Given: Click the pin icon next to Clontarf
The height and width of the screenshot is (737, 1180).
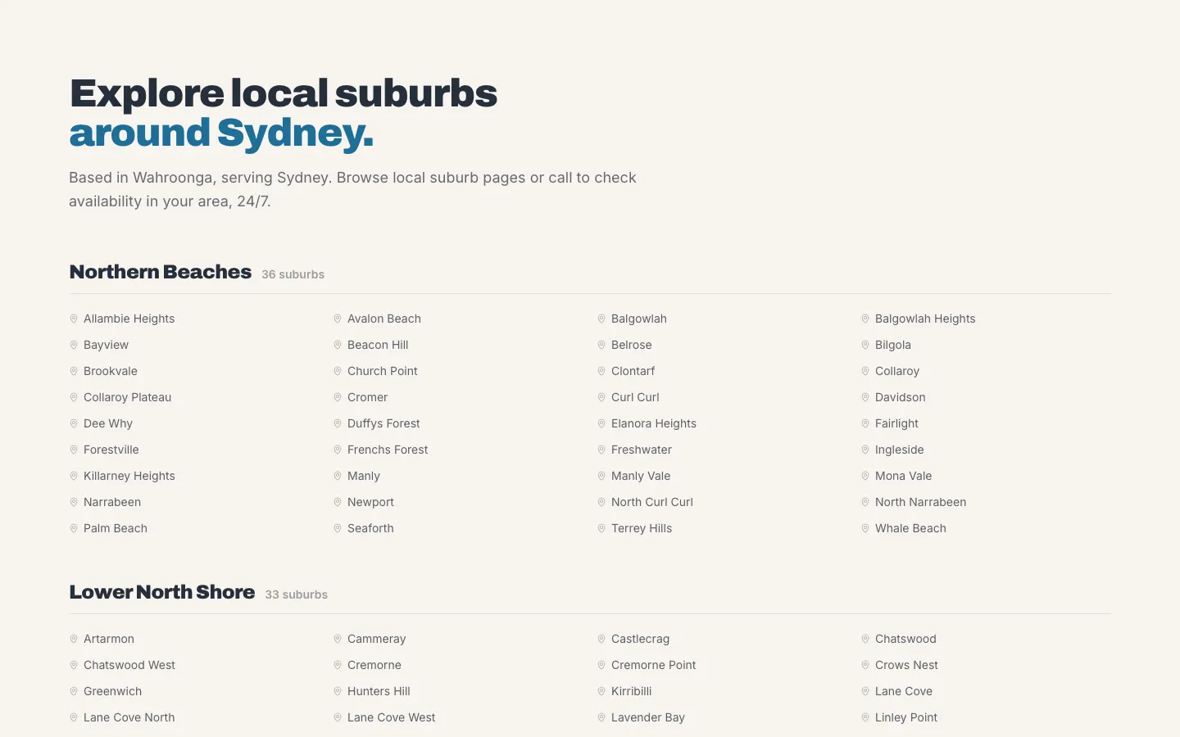Looking at the screenshot, I should pyautogui.click(x=601, y=371).
